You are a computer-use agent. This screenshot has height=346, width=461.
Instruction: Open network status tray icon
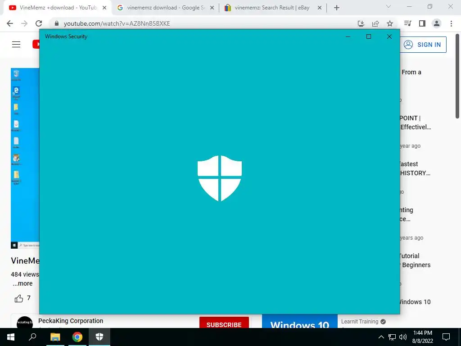click(392, 337)
